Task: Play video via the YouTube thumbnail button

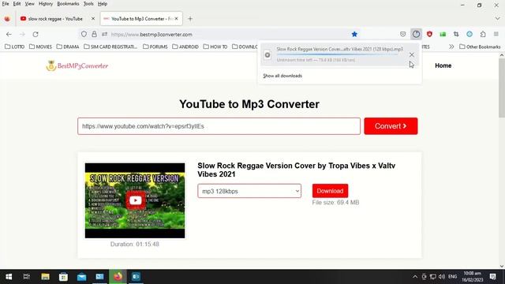Action: [135, 200]
